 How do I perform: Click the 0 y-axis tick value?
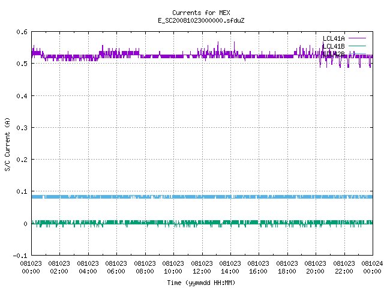click(25, 224)
